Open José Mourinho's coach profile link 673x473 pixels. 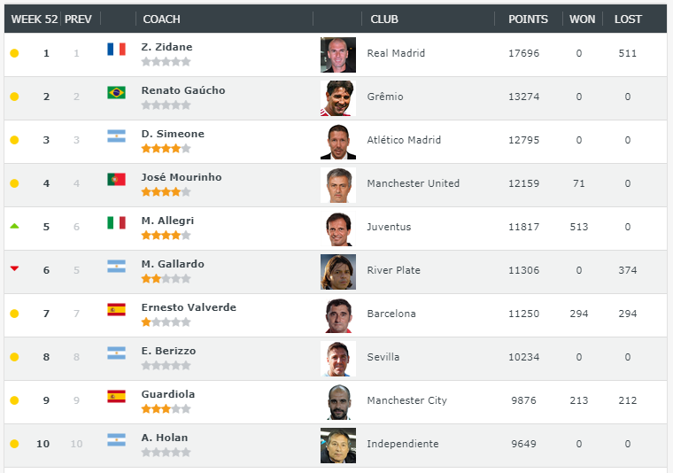tap(182, 177)
